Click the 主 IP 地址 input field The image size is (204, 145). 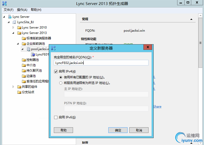(106, 94)
